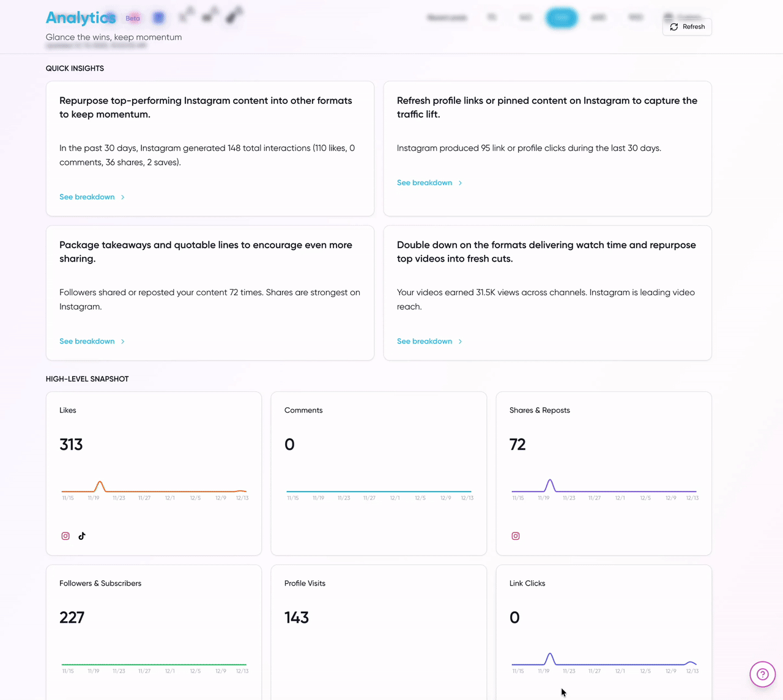Select Instagram icon under Shares & Reposts
The width and height of the screenshot is (783, 700).
point(516,536)
